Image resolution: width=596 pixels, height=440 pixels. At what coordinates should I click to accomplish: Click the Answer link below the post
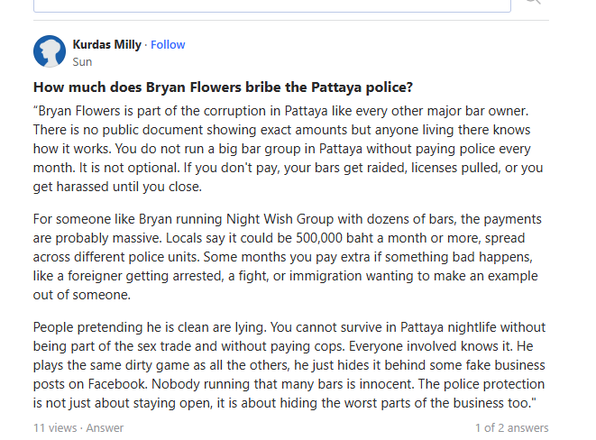[105, 428]
